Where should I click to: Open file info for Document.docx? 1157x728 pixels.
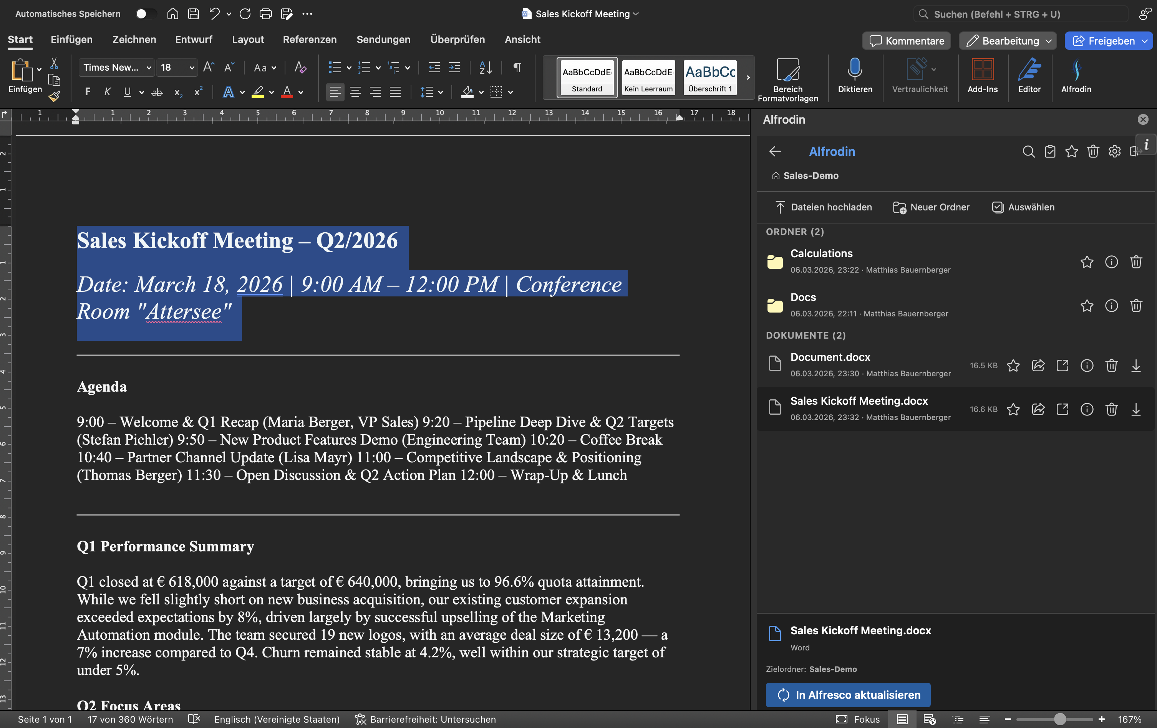point(1087,366)
